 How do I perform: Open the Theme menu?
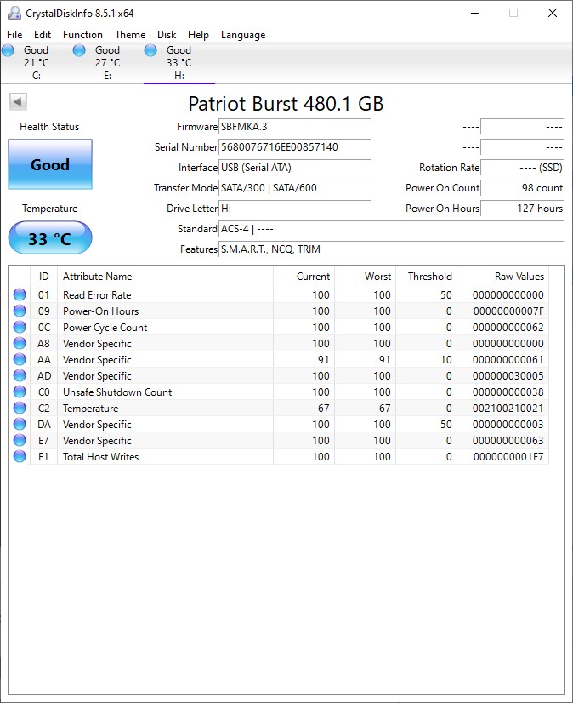[130, 35]
